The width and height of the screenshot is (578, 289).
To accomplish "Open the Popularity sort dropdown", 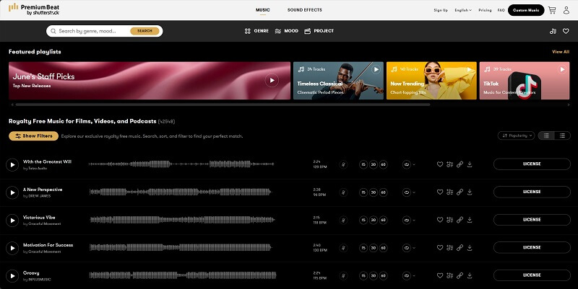I will [x=516, y=135].
